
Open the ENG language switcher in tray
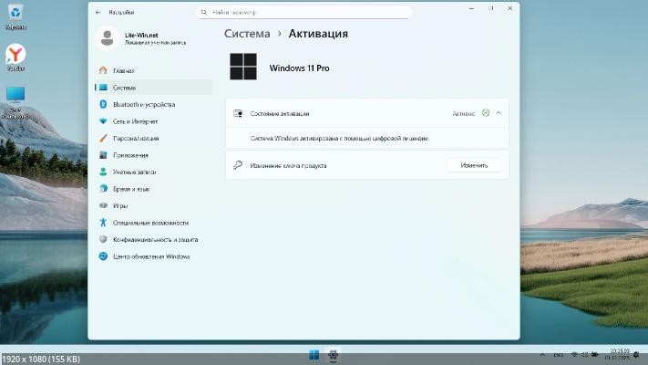tap(559, 354)
